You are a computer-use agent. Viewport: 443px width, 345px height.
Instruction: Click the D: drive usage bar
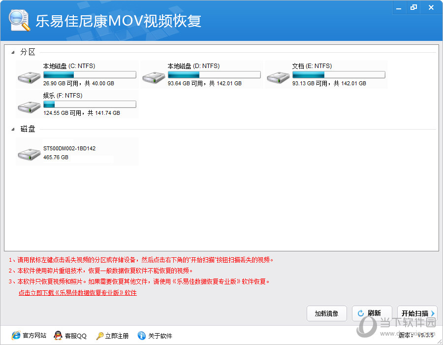click(x=214, y=74)
